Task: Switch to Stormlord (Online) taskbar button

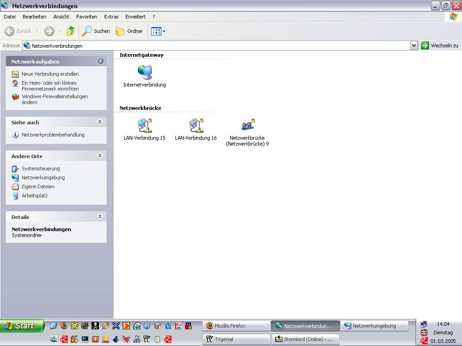Action: click(x=305, y=339)
